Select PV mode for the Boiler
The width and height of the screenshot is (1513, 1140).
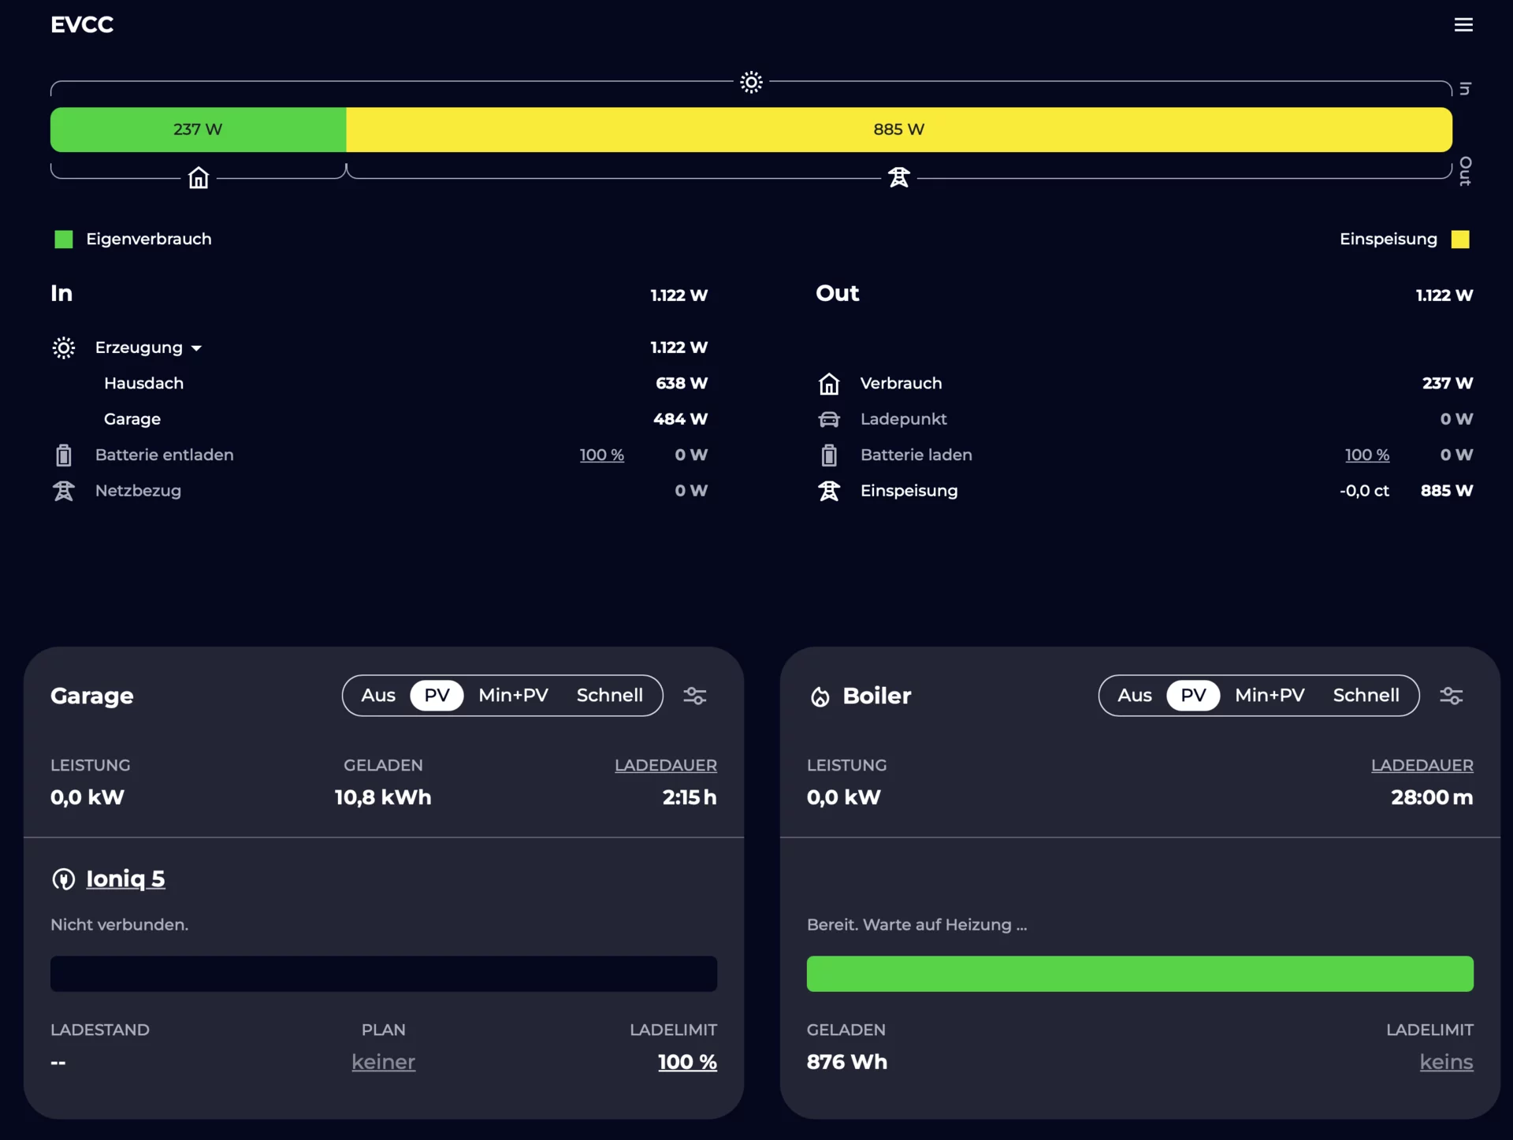[x=1193, y=696]
